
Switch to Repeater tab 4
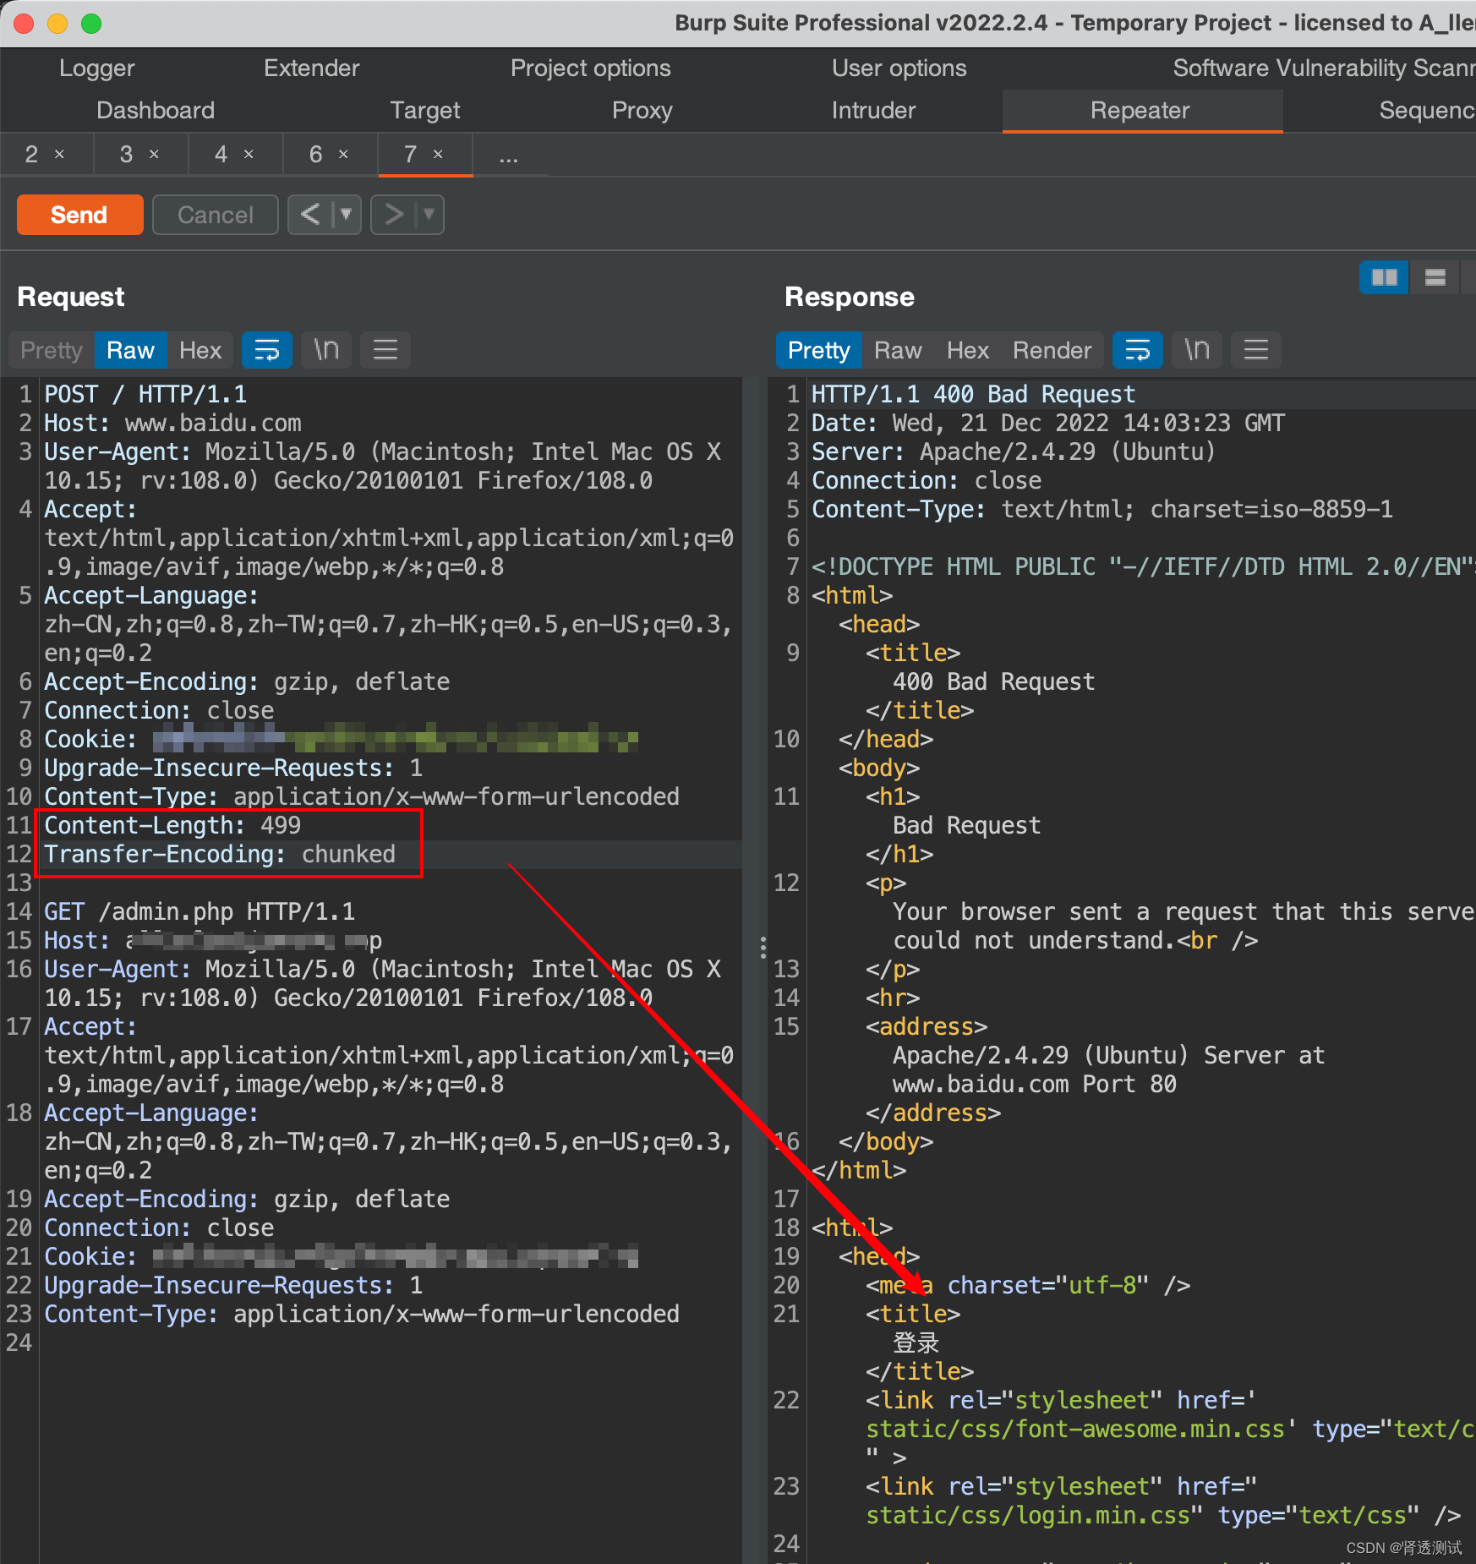[221, 154]
